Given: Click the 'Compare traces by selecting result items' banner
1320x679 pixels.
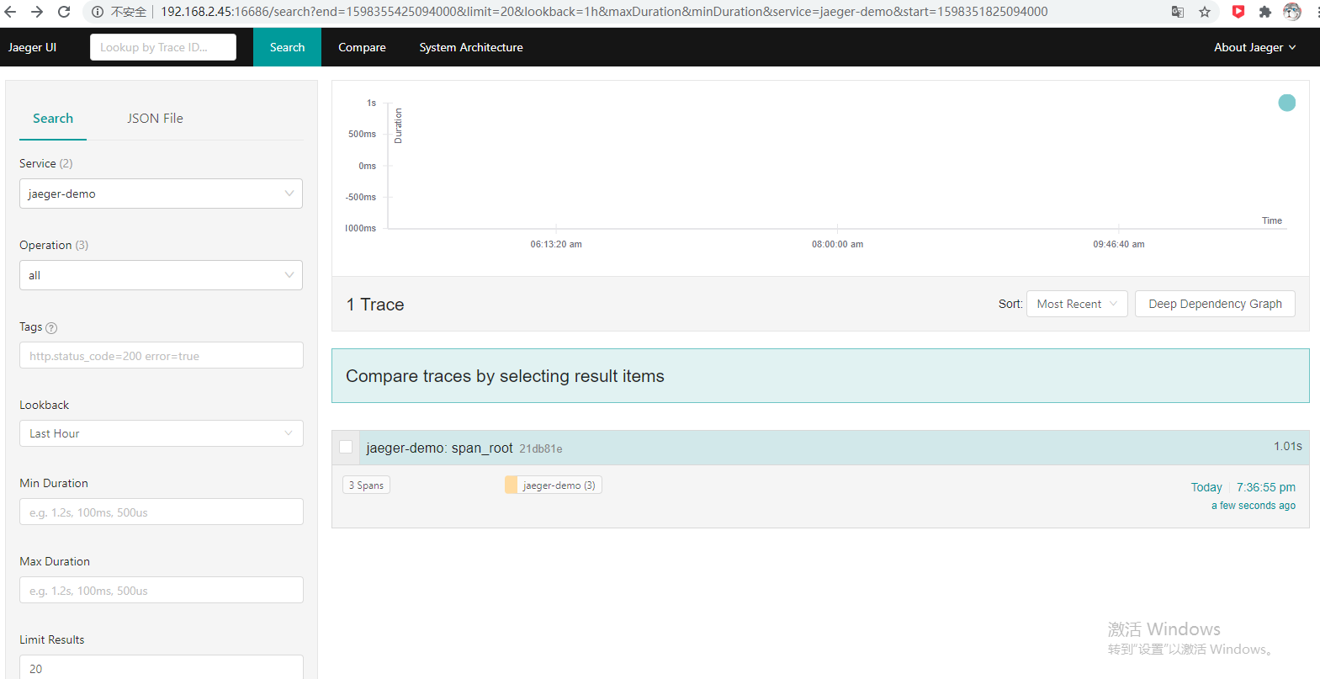Looking at the screenshot, I should coord(820,375).
